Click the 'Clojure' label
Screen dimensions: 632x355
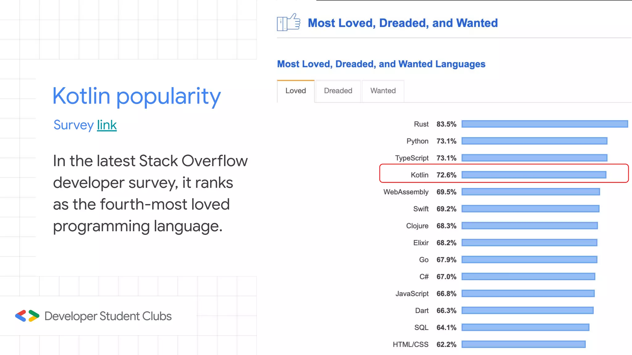[417, 226]
